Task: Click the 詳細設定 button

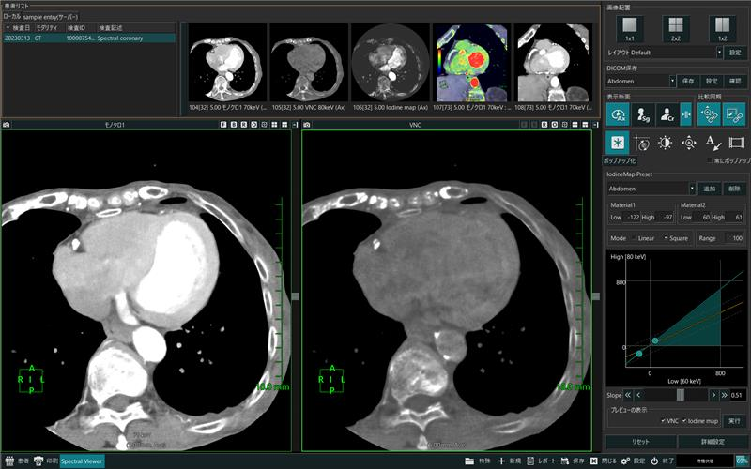Action: tap(713, 441)
